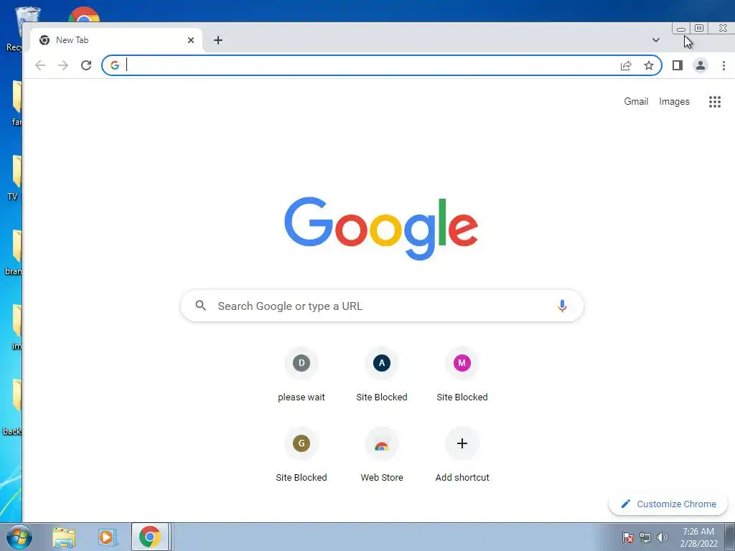Screen dimensions: 735x551
Task: Click the Search Google or type a URL box
Action: coord(382,306)
